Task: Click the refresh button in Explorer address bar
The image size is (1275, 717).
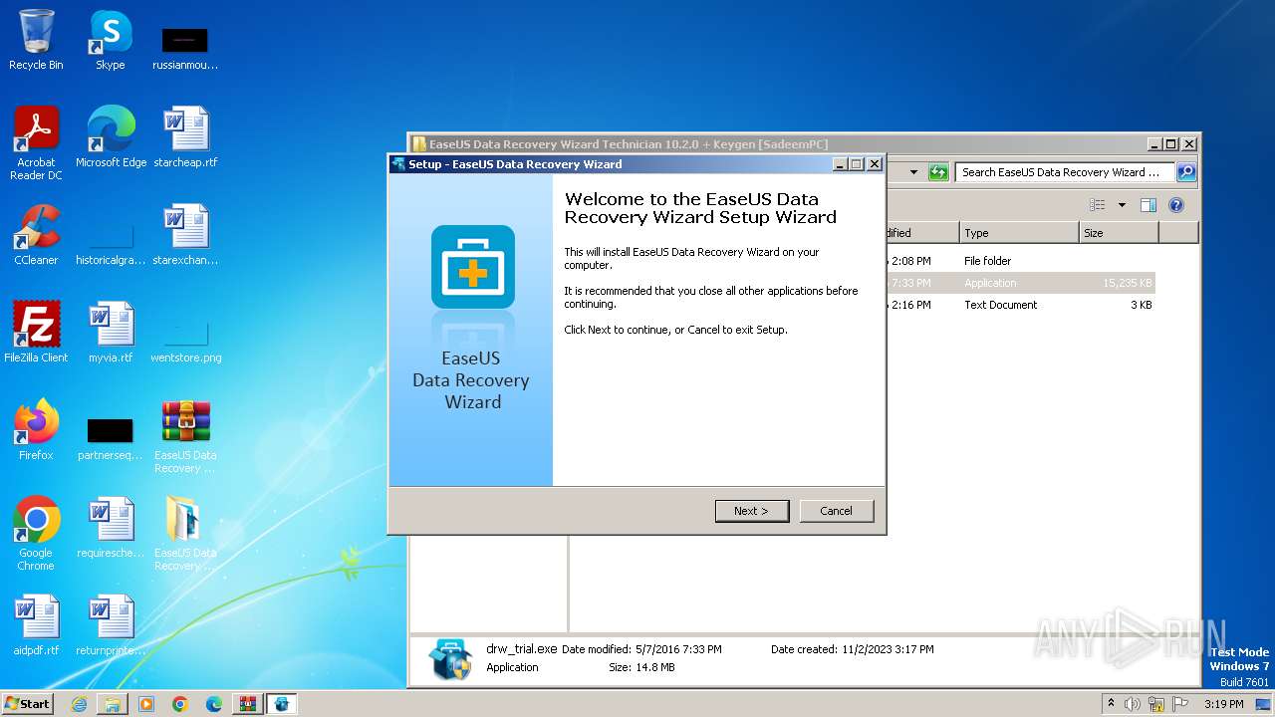Action: [x=938, y=172]
